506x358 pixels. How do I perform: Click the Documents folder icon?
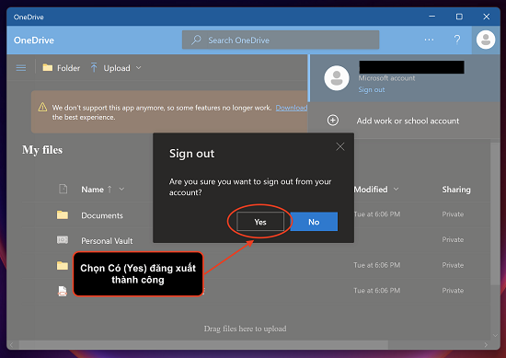pyautogui.click(x=63, y=214)
